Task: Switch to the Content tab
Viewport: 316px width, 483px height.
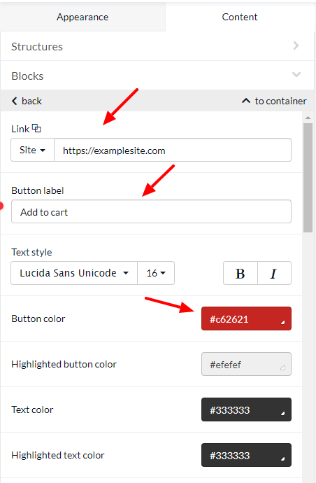Action: 240,17
